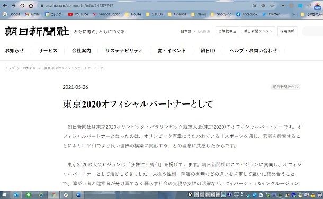This screenshot has width=323, height=199.
Task: Click the headline 東京2020オフィシャルパートナーとして
Action: click(x=138, y=104)
